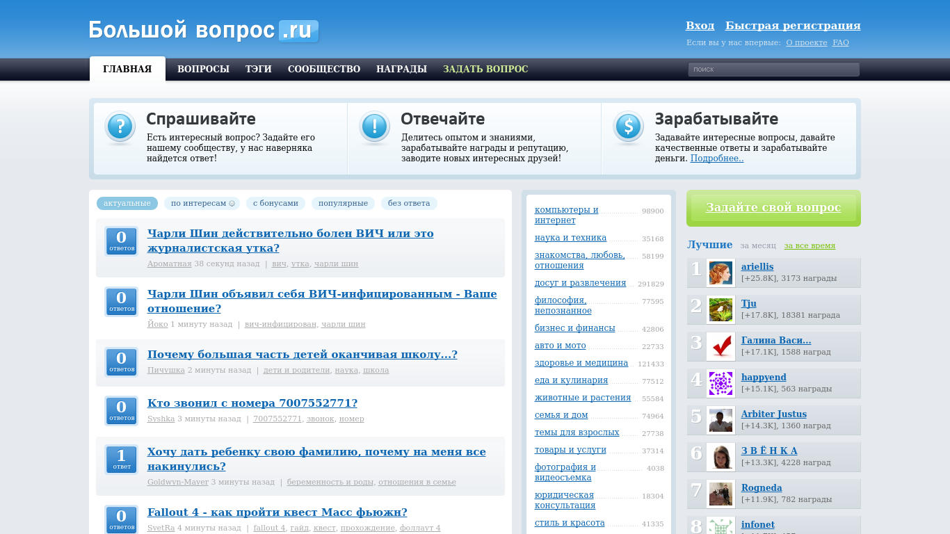950x534 pixels.
Task: Click the exclamation mark Отвечайте icon
Action: click(374, 127)
